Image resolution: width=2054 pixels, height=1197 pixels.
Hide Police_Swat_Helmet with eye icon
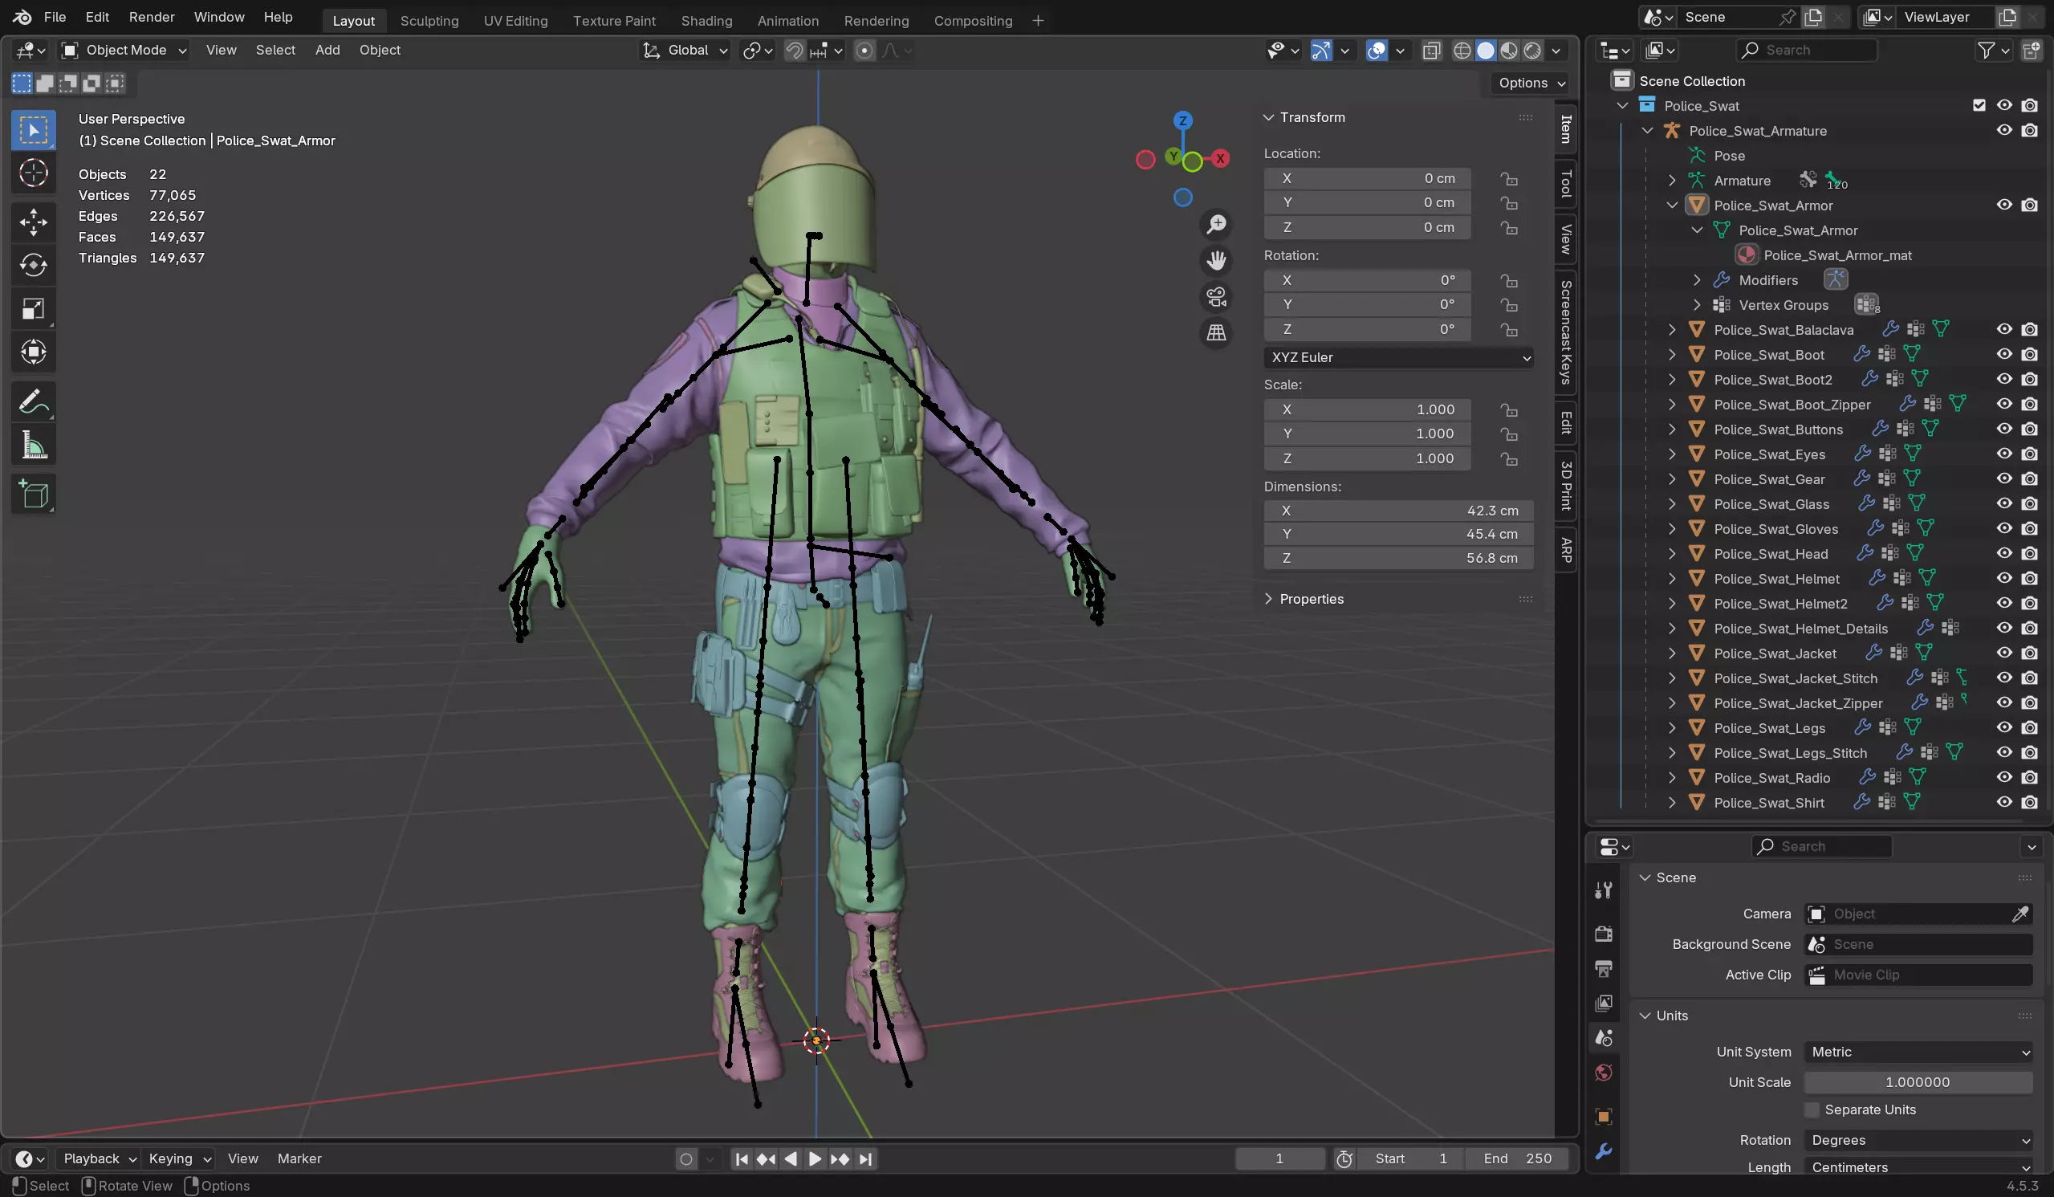click(2003, 578)
